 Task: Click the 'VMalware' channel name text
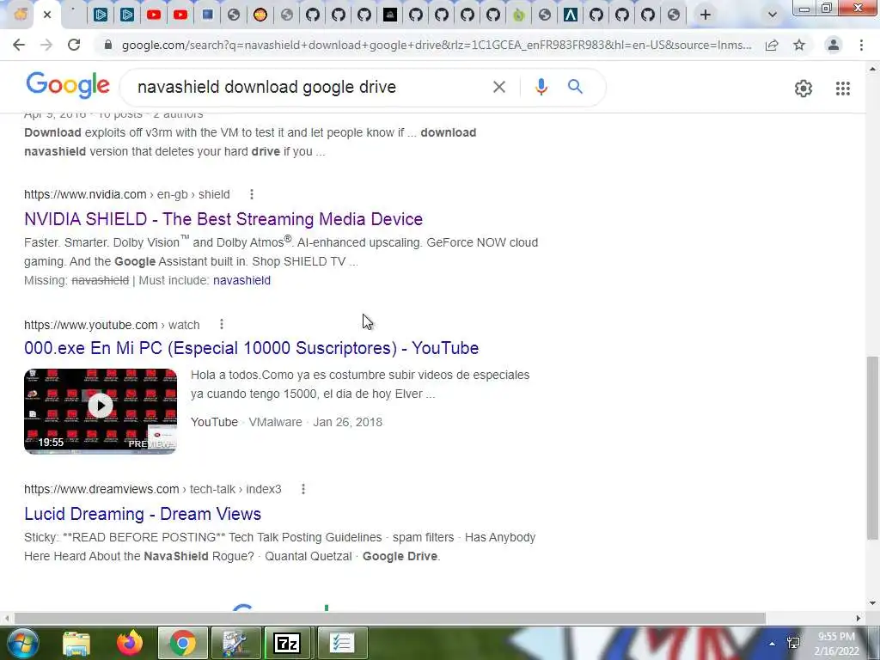(x=275, y=422)
